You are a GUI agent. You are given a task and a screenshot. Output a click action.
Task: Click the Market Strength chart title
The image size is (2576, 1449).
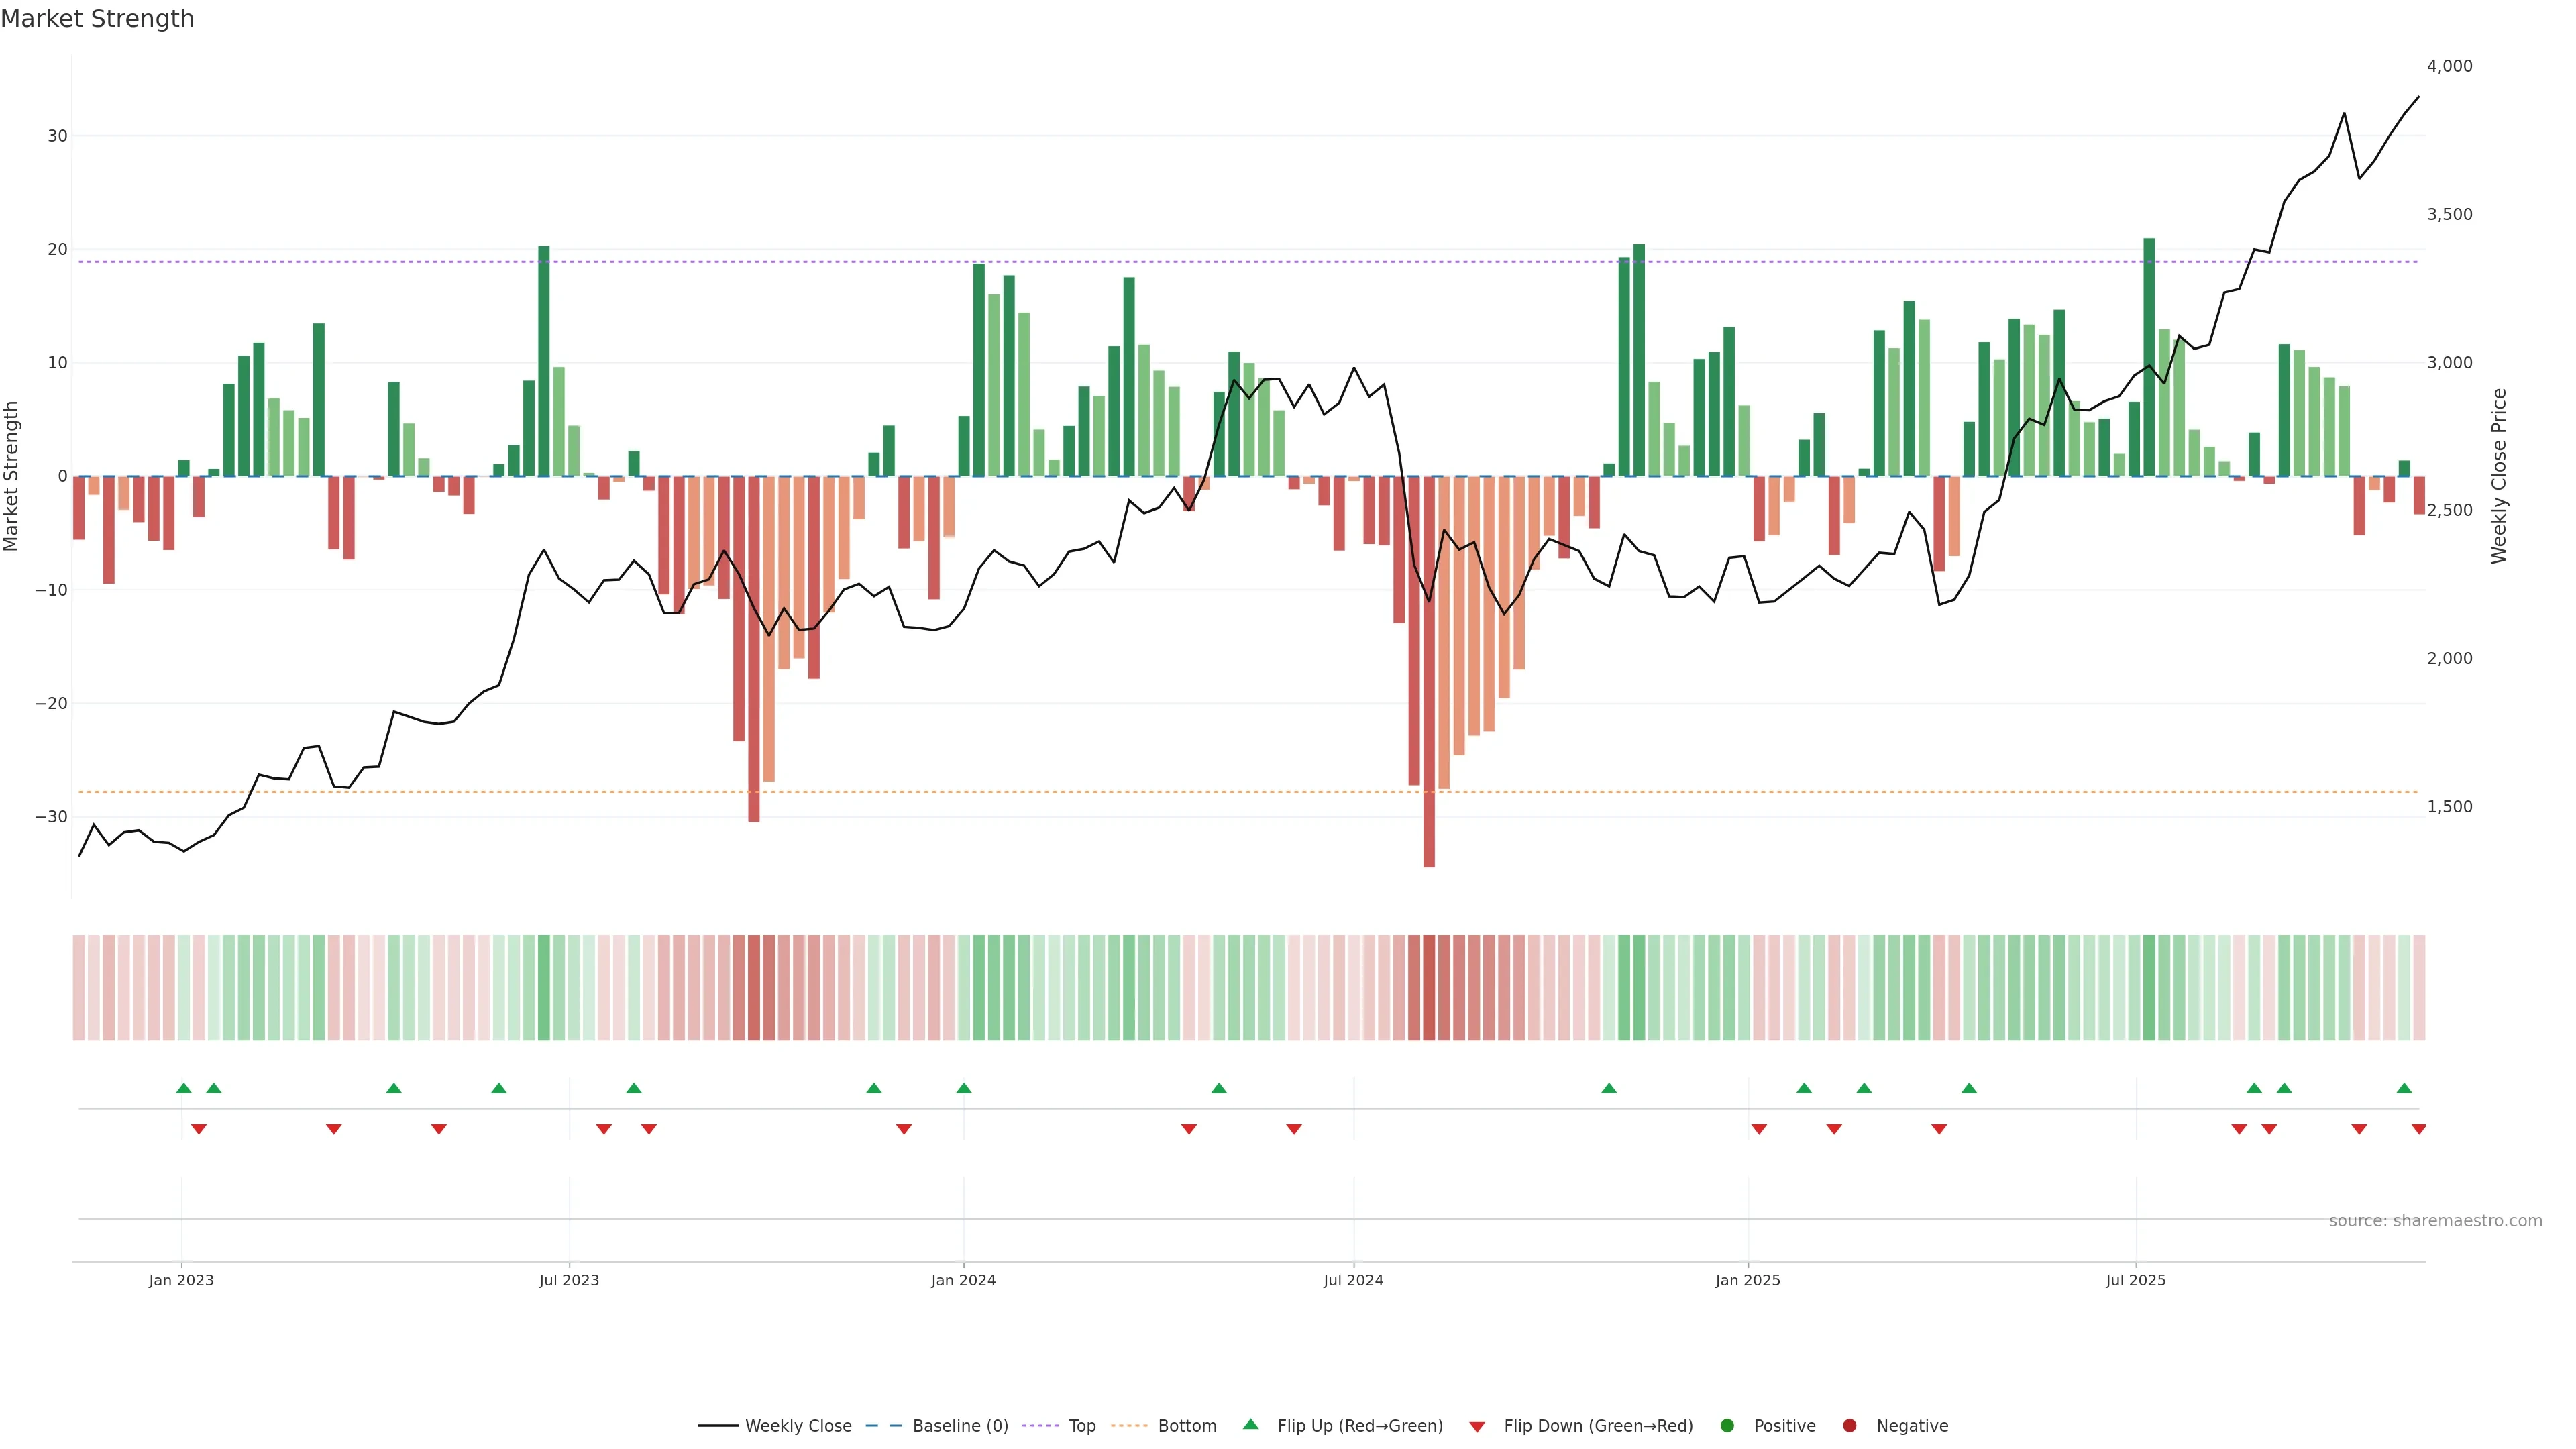97,19
